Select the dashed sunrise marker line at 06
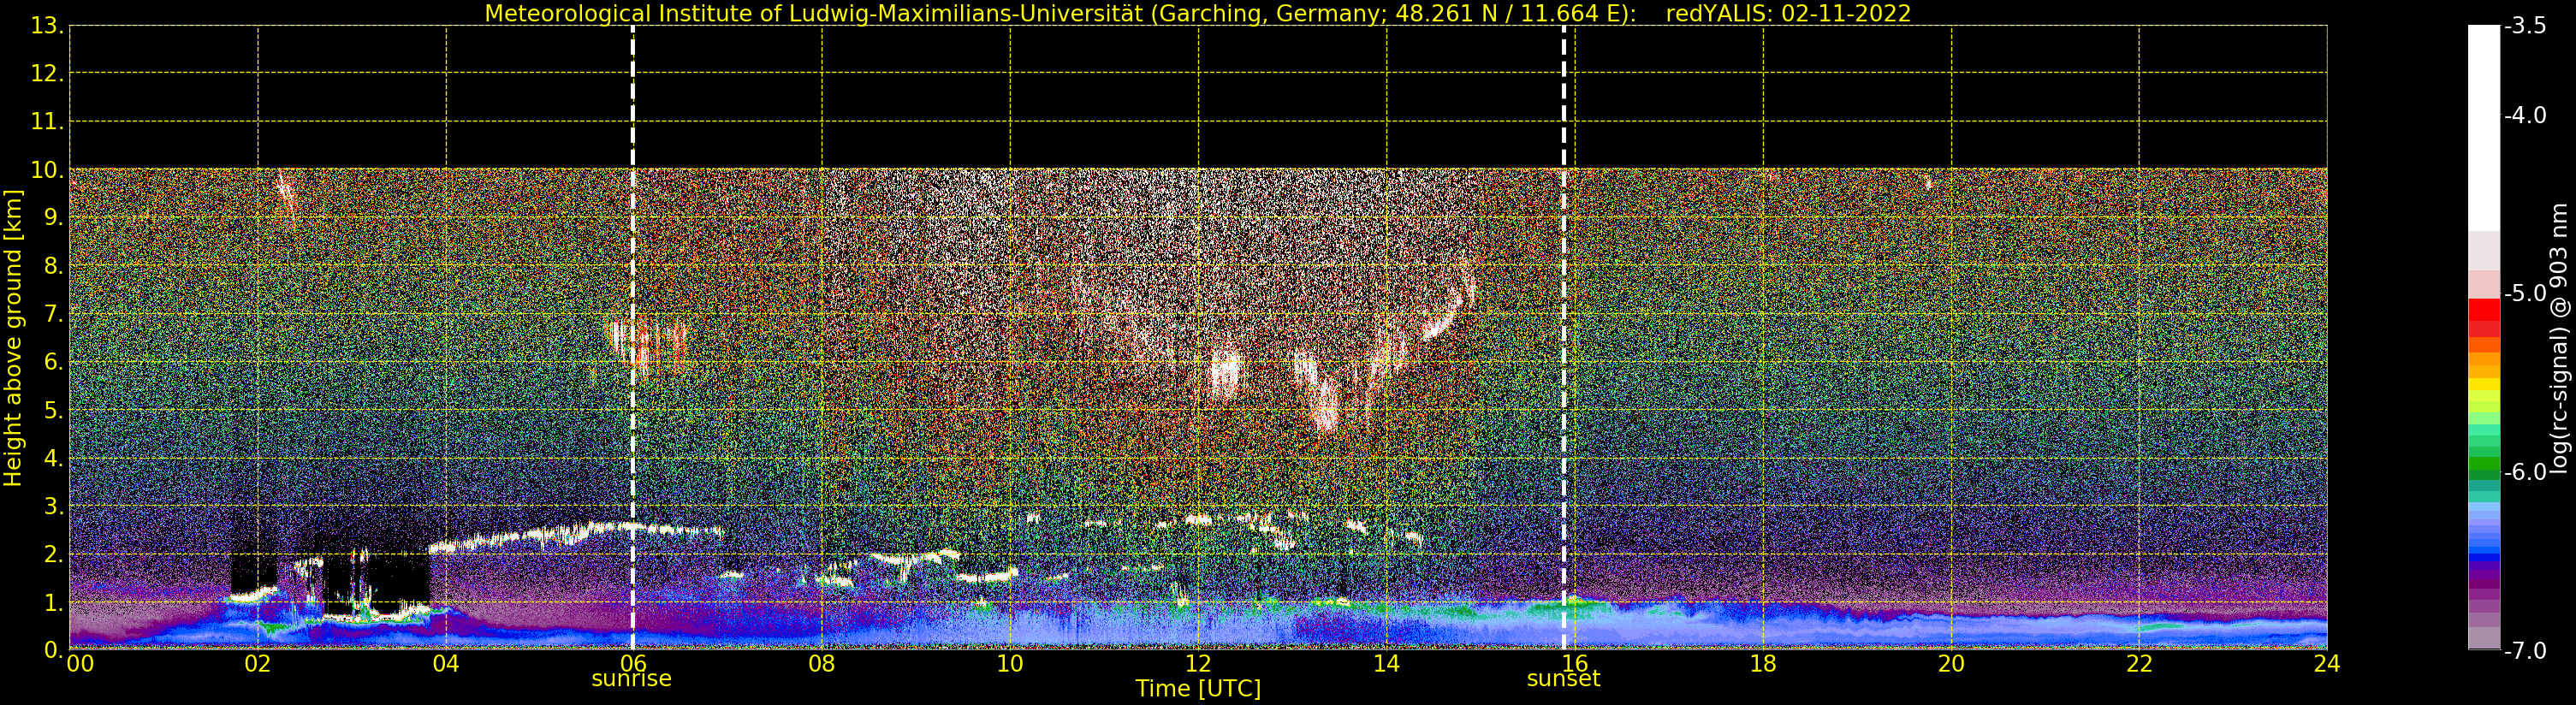The height and width of the screenshot is (705, 2576). [x=633, y=337]
